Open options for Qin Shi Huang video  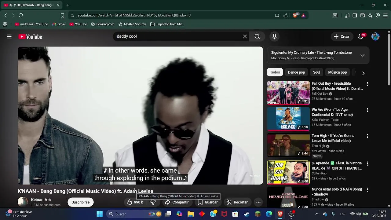tap(367, 163)
